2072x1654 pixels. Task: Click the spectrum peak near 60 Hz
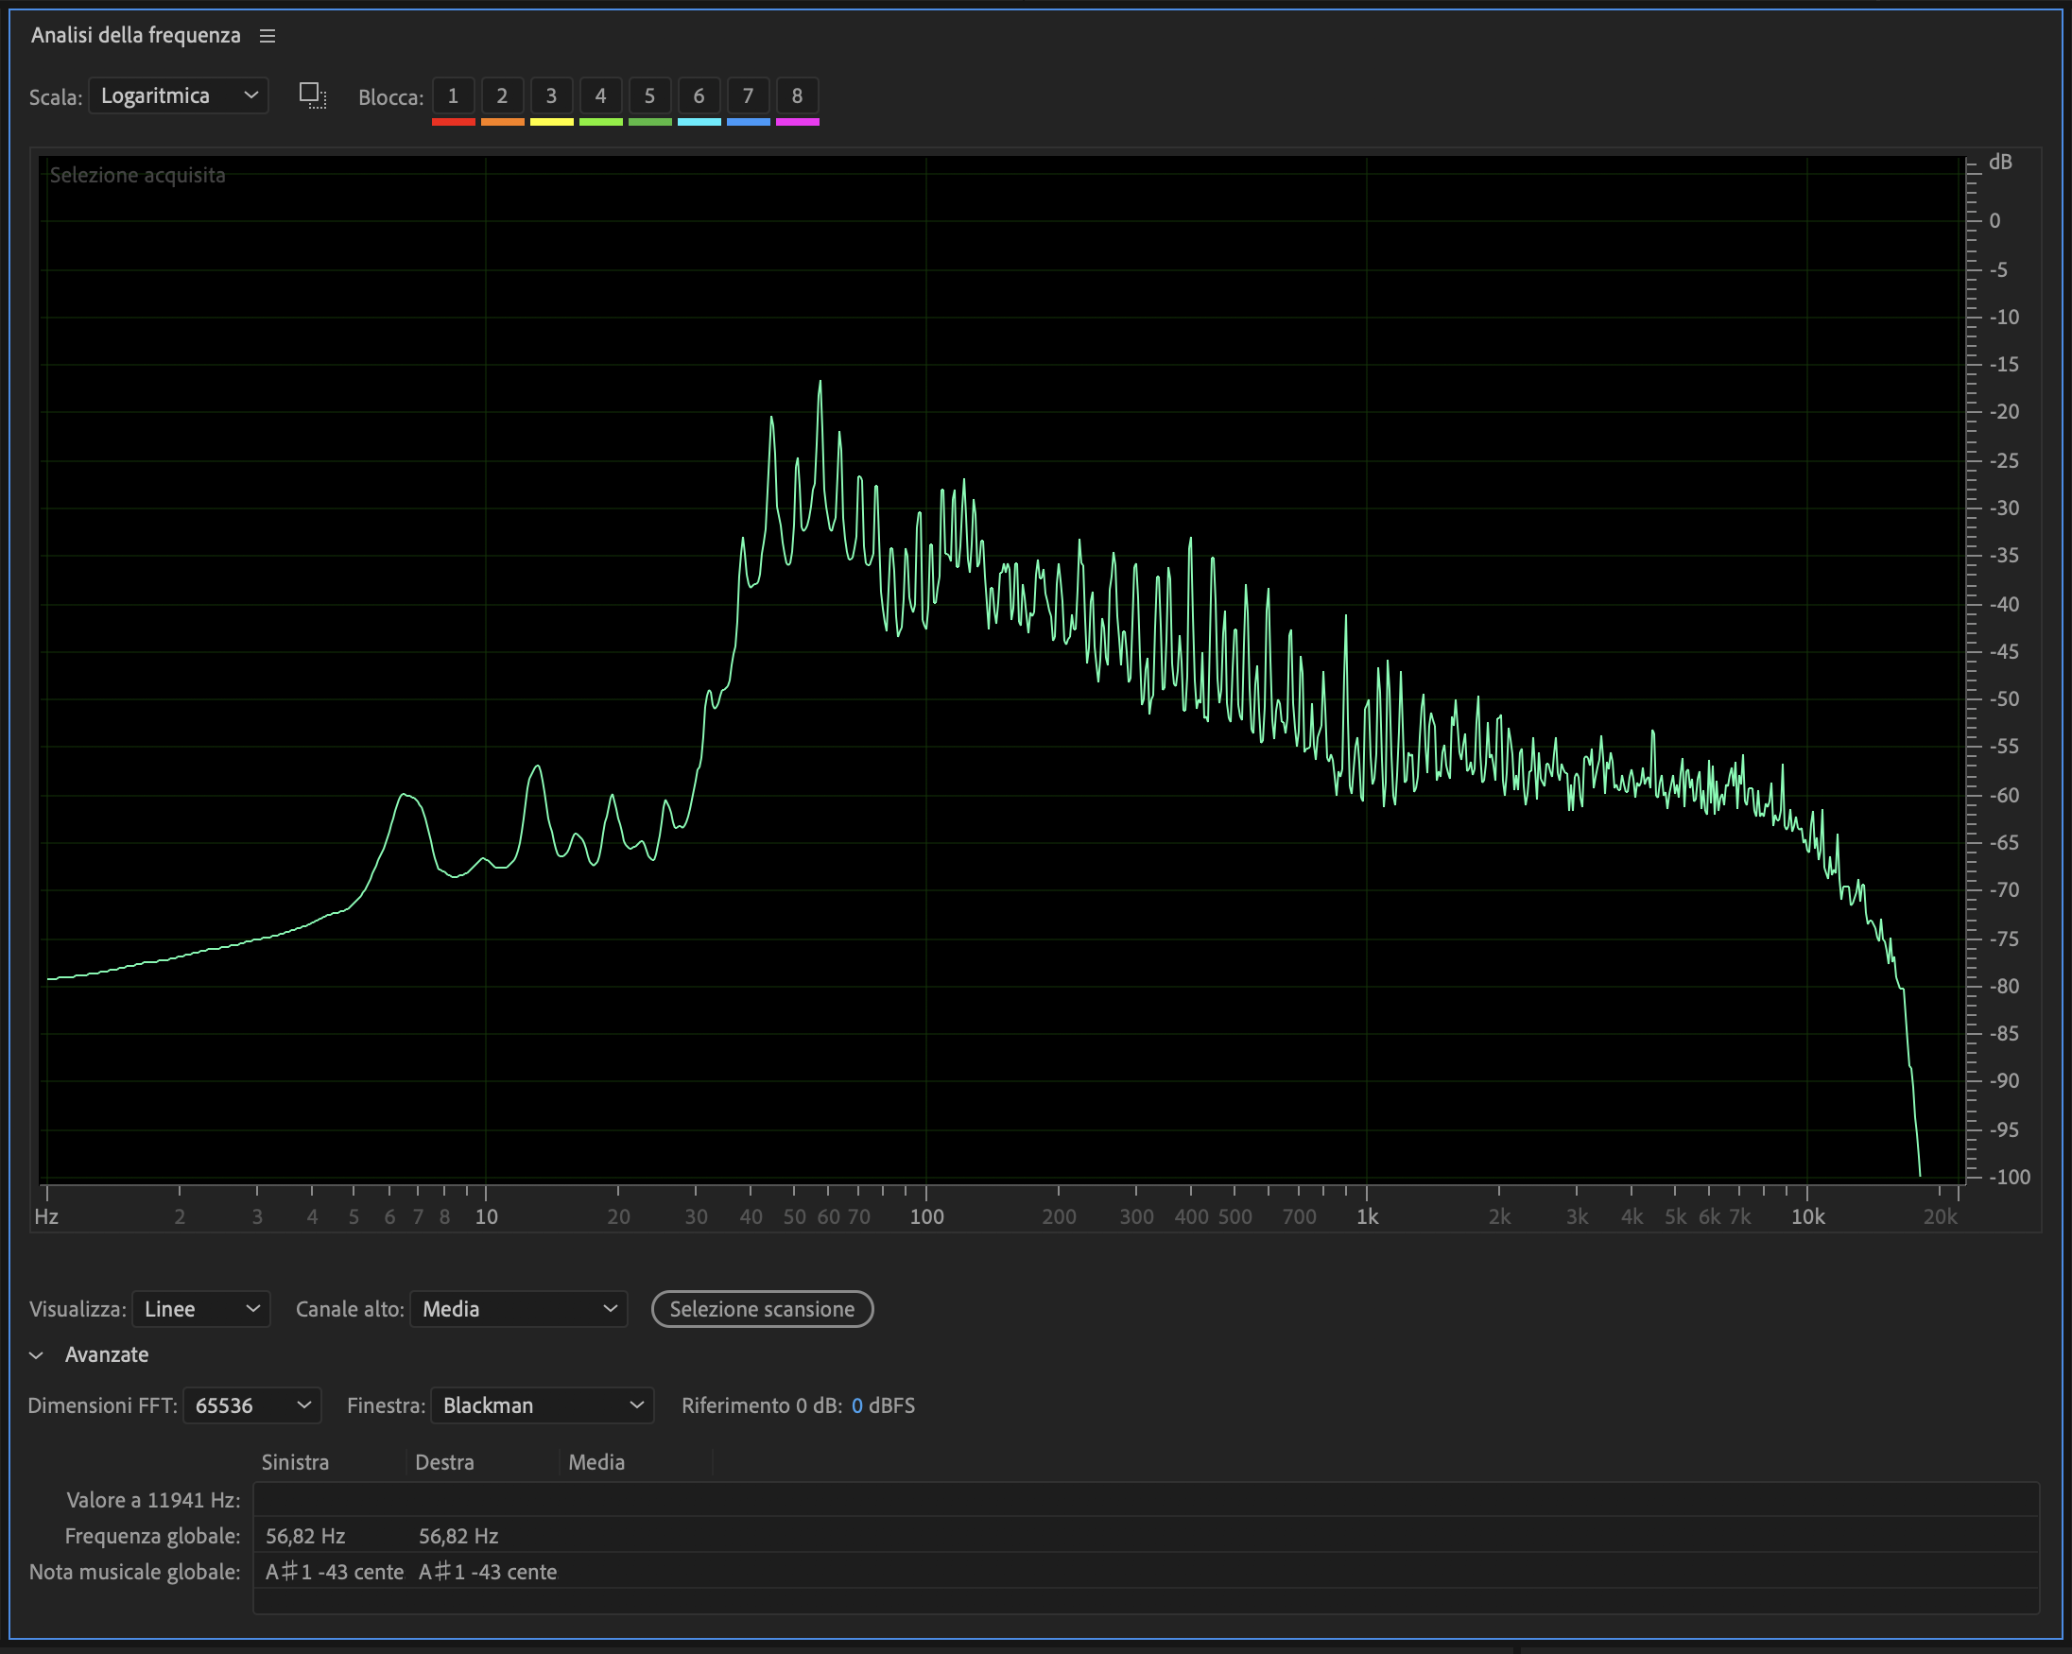coord(820,385)
